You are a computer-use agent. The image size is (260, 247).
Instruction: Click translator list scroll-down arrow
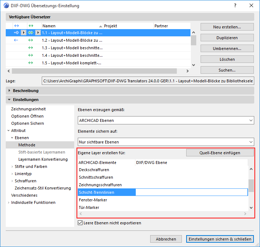(x=193, y=65)
